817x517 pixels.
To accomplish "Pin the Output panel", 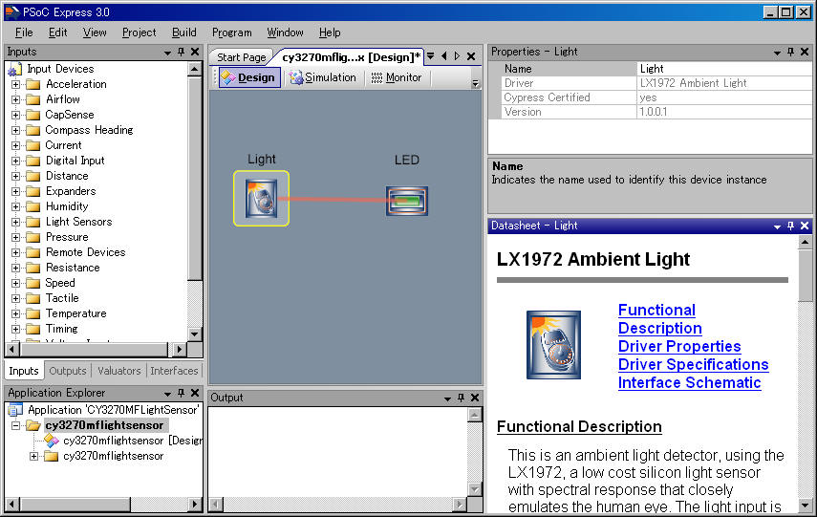I will [461, 398].
